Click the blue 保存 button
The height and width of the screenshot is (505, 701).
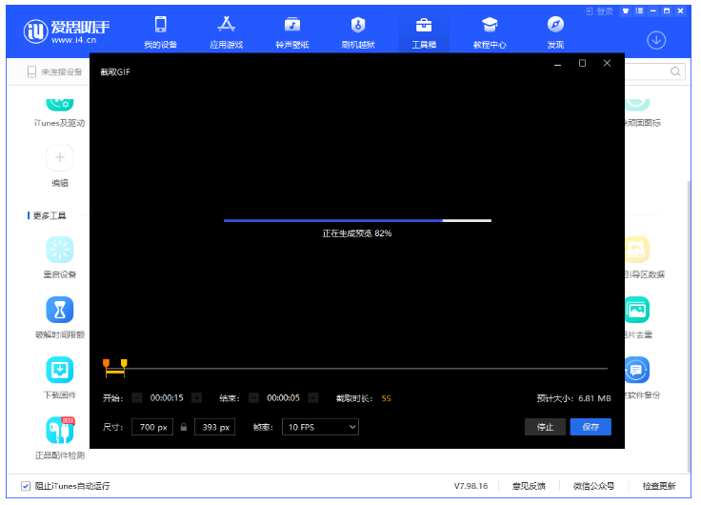point(591,427)
